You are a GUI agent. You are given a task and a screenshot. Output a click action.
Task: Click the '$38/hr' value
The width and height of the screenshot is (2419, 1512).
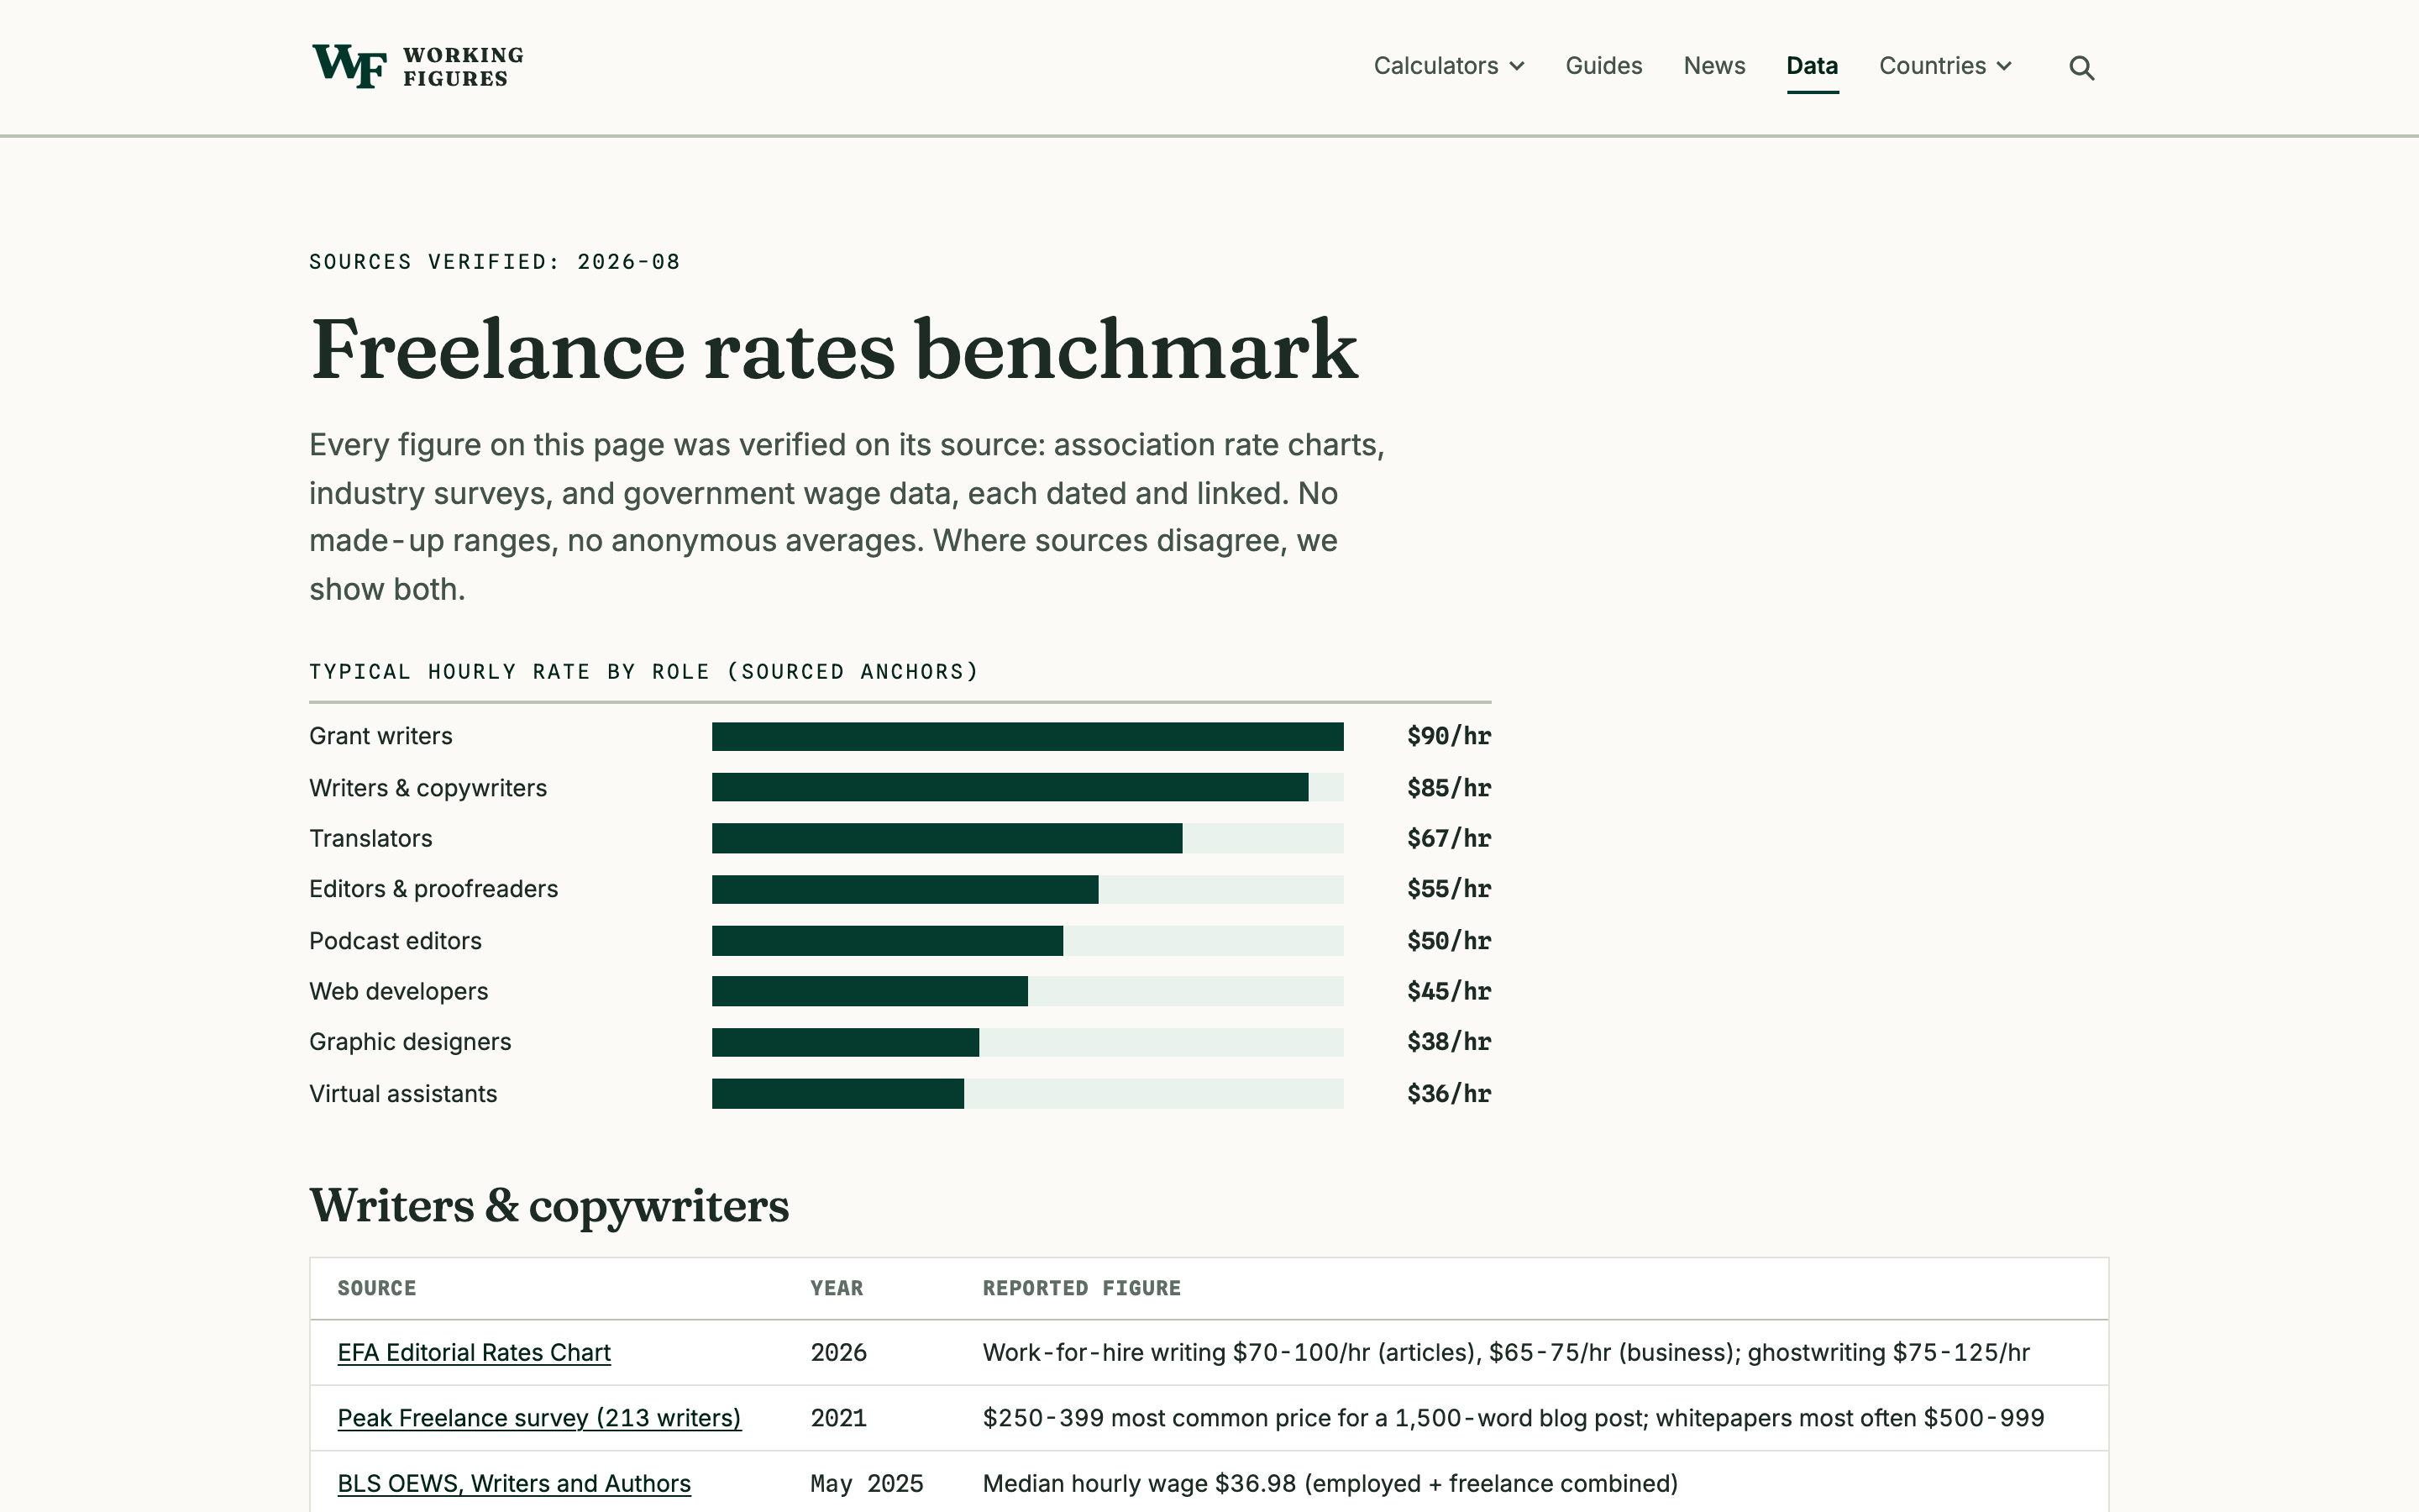pos(1448,1042)
